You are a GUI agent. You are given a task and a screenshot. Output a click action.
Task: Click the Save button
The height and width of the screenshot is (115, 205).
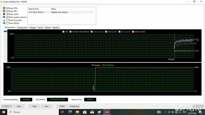point(46,106)
